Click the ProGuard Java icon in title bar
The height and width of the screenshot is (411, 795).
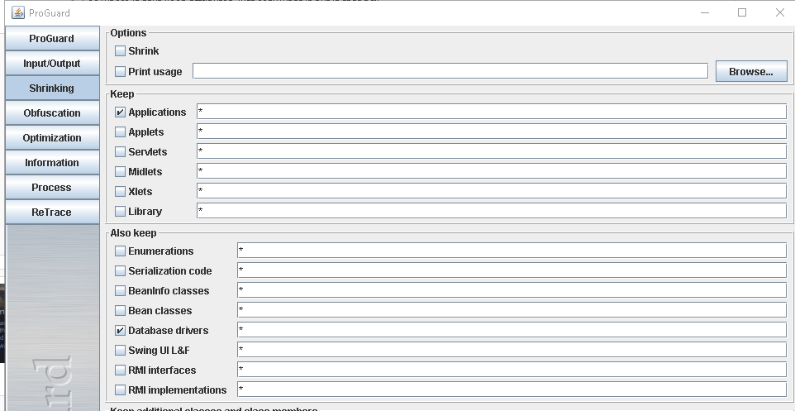[x=17, y=12]
